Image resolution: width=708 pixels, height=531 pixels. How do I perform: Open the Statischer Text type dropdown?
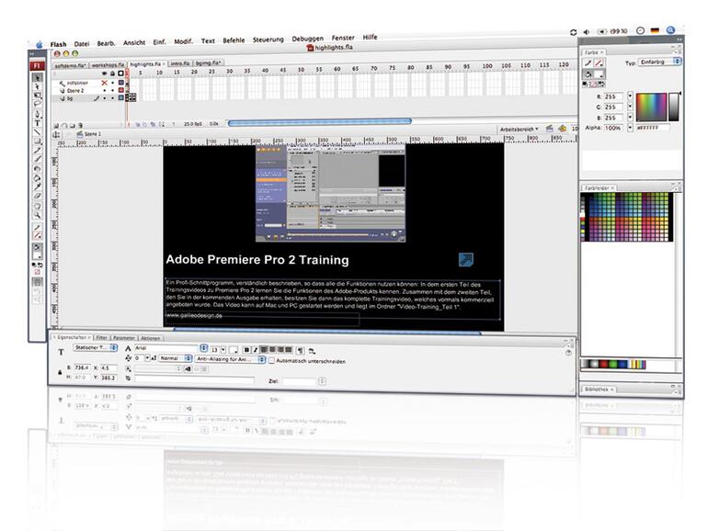click(x=96, y=348)
